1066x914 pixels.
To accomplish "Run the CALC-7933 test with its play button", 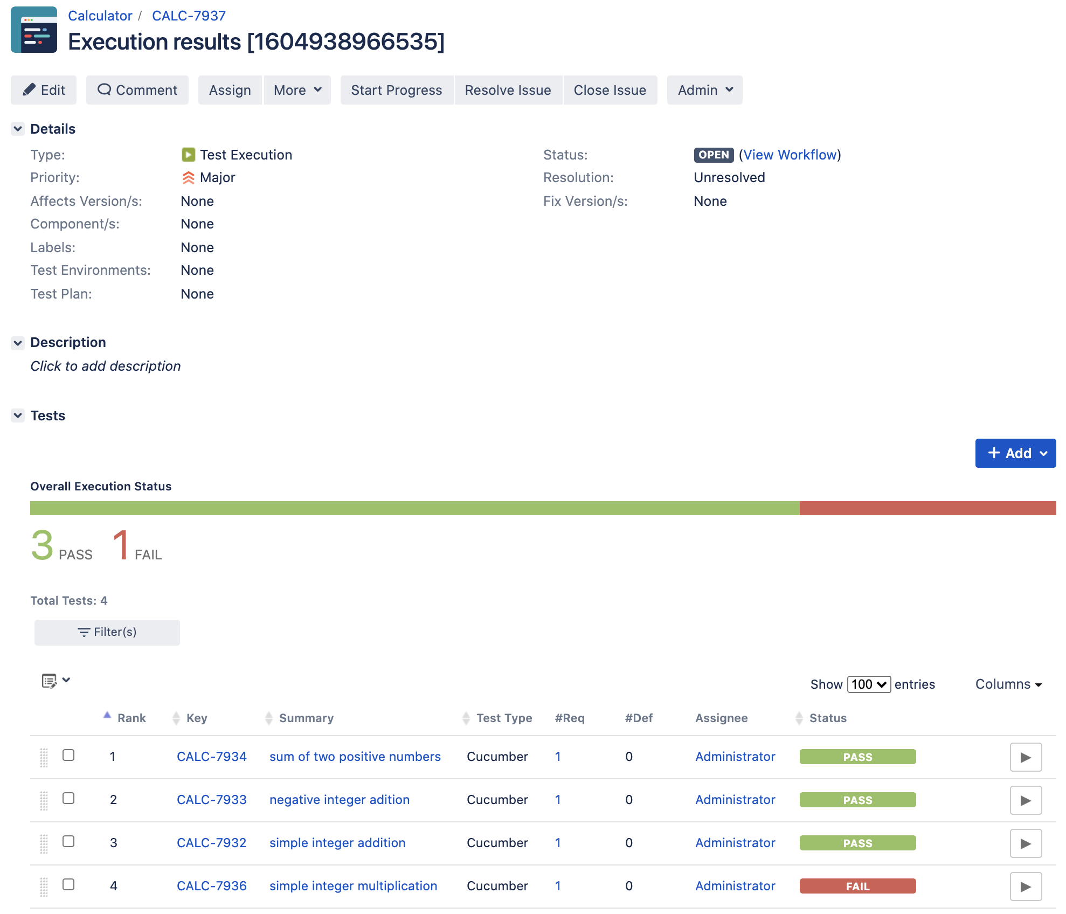I will (1026, 800).
